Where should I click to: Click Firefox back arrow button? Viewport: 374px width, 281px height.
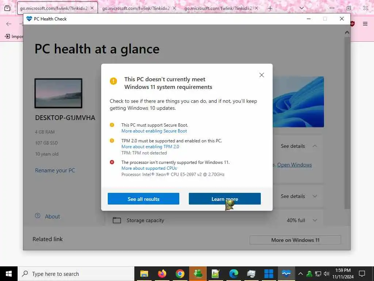(x=9, y=24)
